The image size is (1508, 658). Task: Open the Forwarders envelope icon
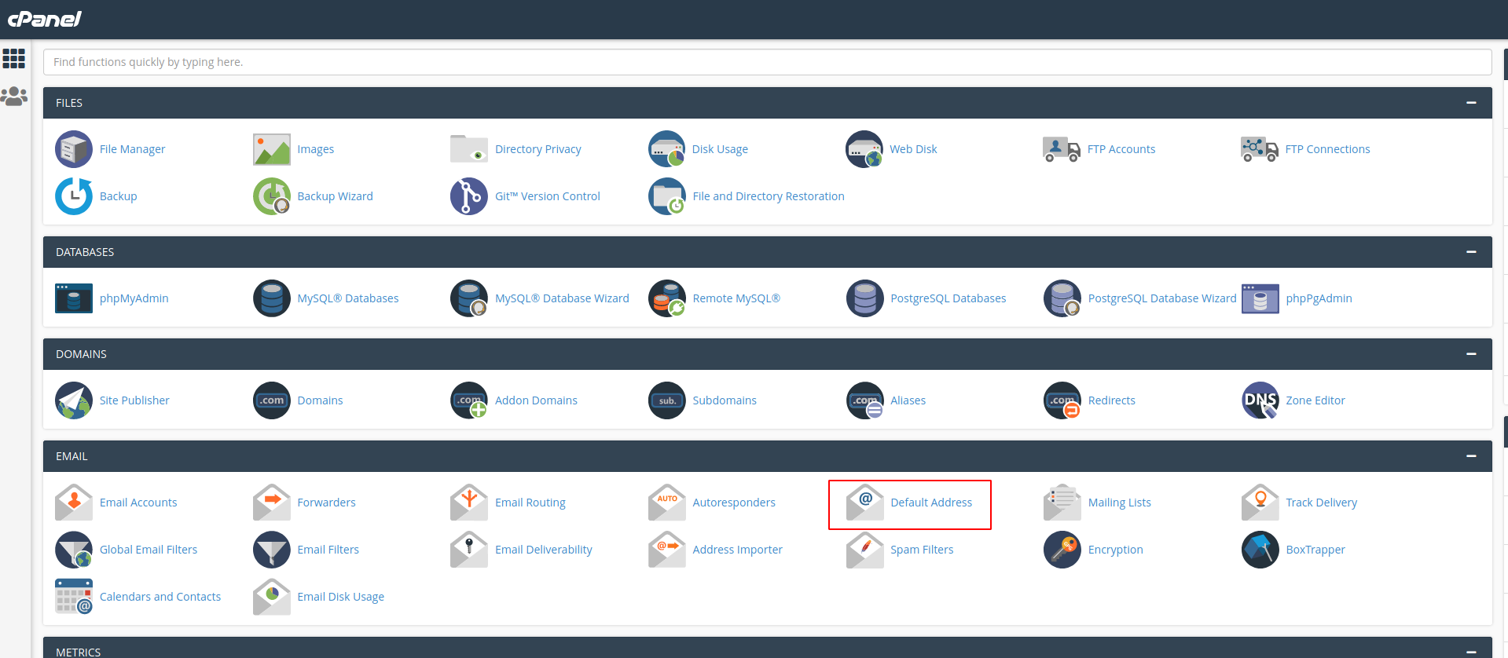[272, 503]
